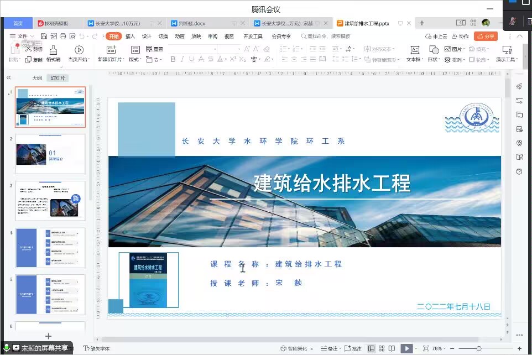
Task: Toggle bold formatting
Action: click(173, 59)
